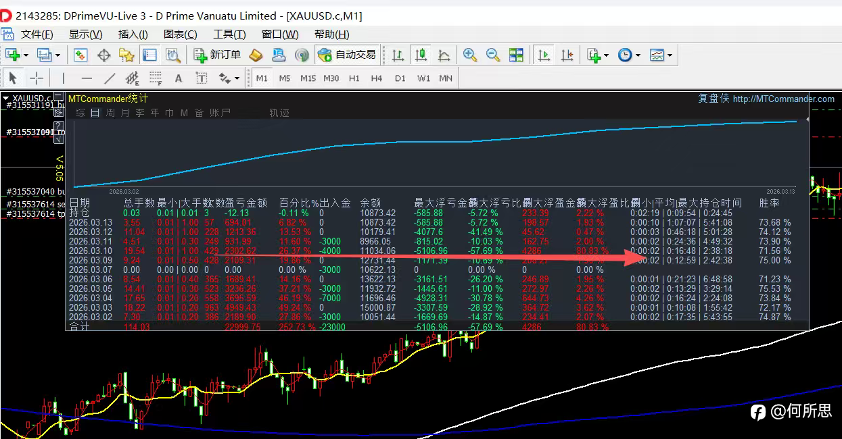This screenshot has height=439, width=842.
Task: Open the Navigator star-folder icon
Action: pos(126,55)
